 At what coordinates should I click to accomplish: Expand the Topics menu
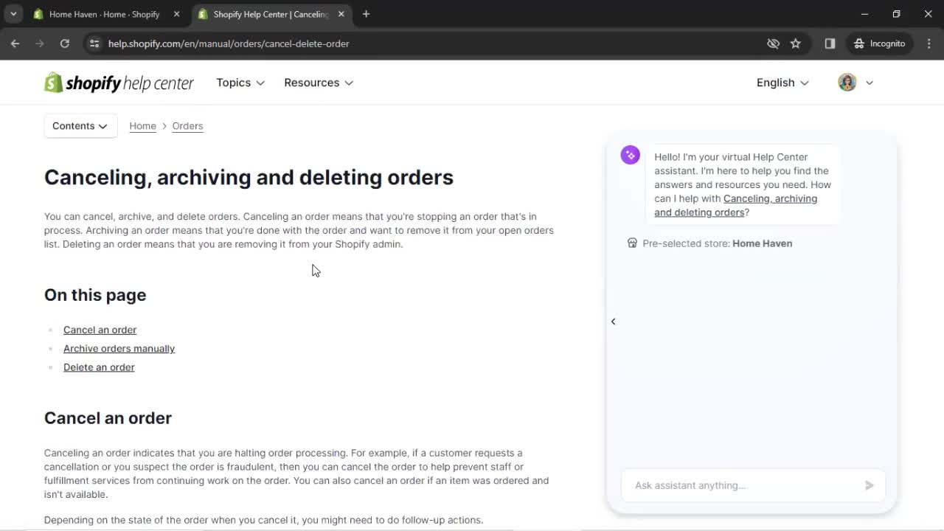point(240,83)
